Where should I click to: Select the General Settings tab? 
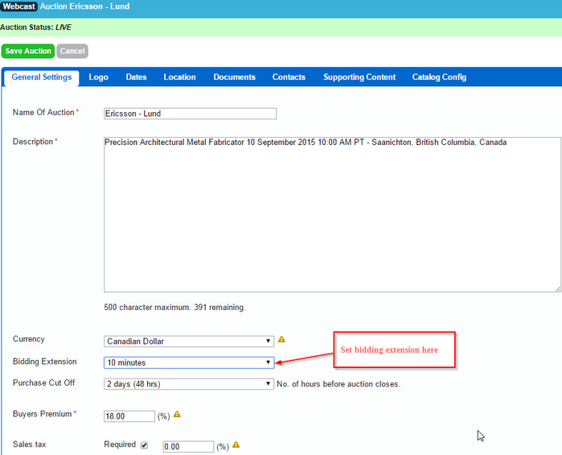click(x=42, y=77)
